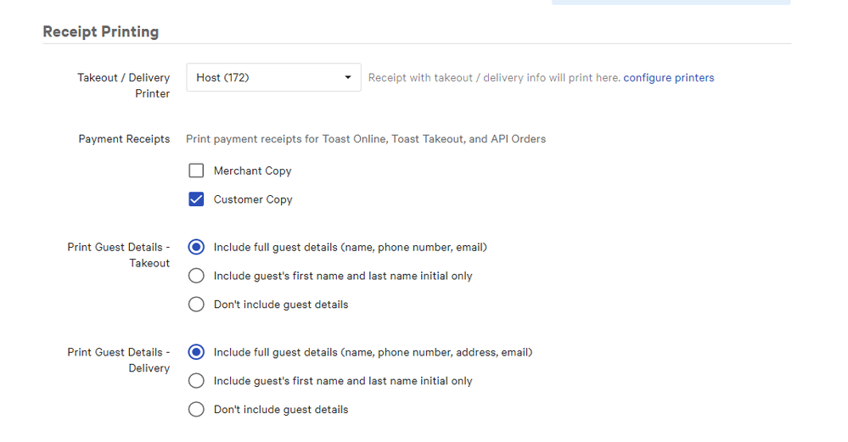Open the configure printers link
The image size is (848, 442).
point(669,78)
